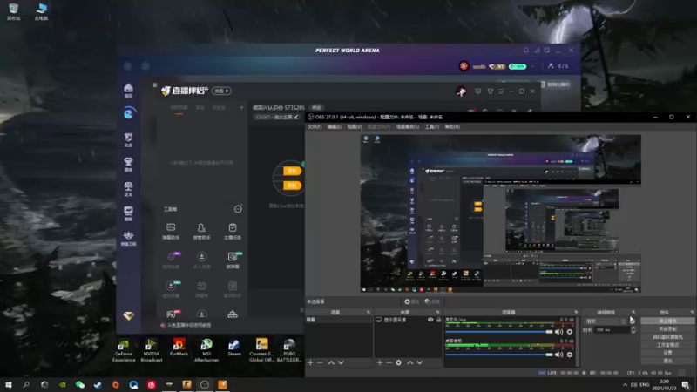The height and width of the screenshot is (392, 697).
Task: Open 视图(V) menu in OBS
Action: 355,126
